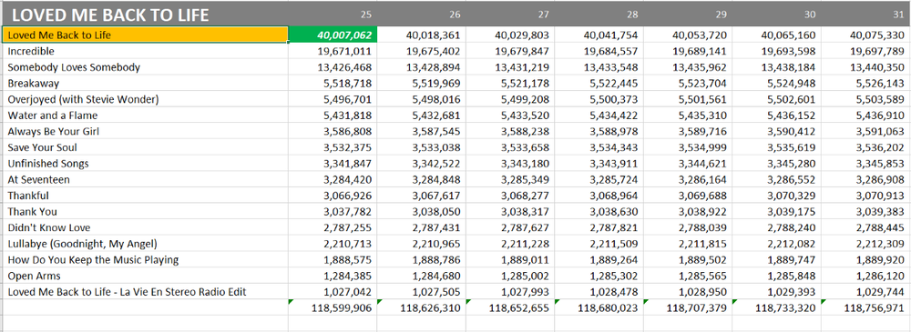Select the value 40,075,330

pyautogui.click(x=865, y=35)
